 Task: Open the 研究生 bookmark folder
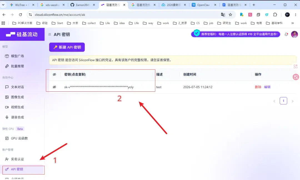(x=224, y=23)
